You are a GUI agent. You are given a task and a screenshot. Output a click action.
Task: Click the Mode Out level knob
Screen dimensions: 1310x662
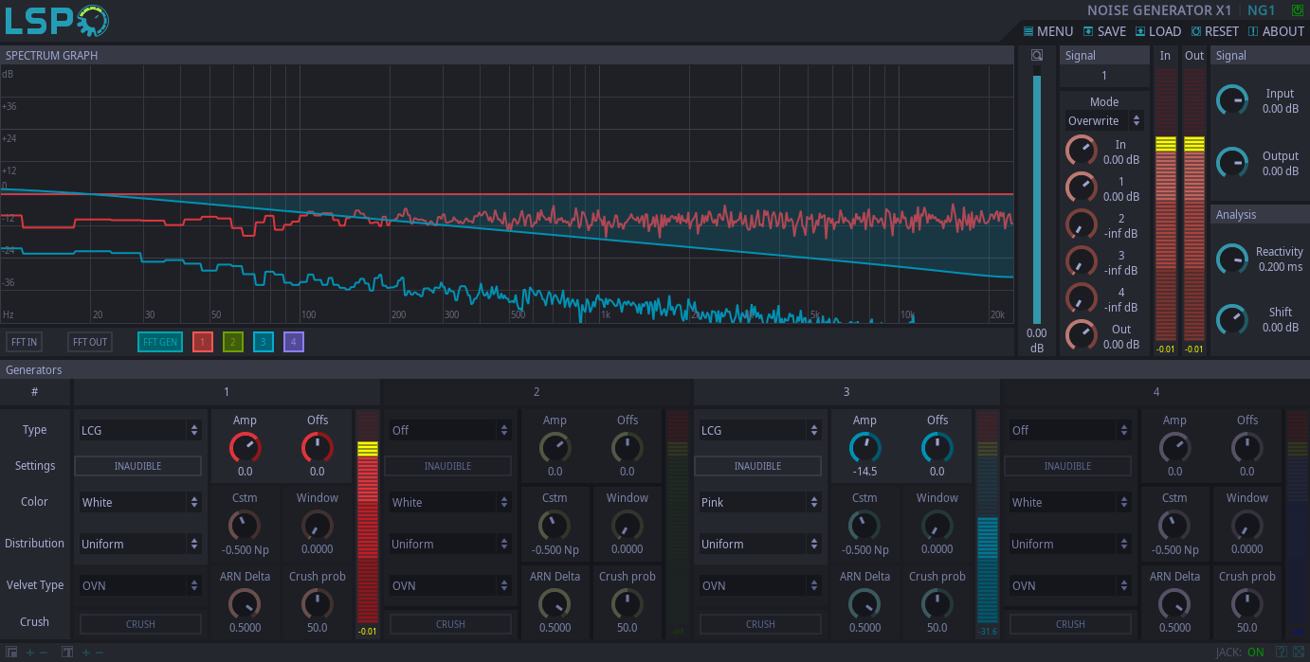1081,335
